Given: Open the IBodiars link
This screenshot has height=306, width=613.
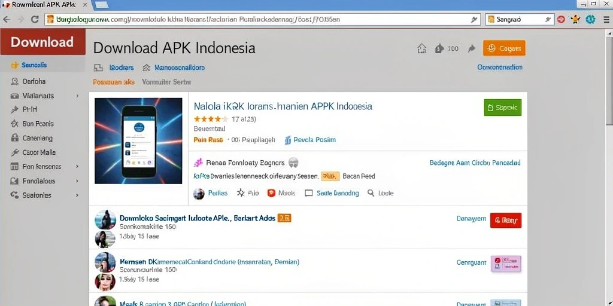Looking at the screenshot, I should [x=121, y=68].
